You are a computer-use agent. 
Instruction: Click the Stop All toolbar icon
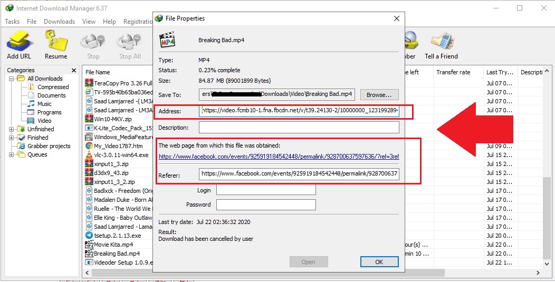coord(130,43)
